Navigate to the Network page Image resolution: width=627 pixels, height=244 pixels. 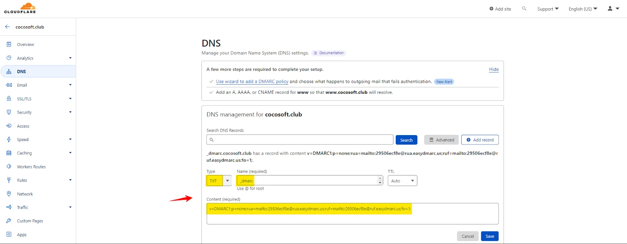point(25,194)
